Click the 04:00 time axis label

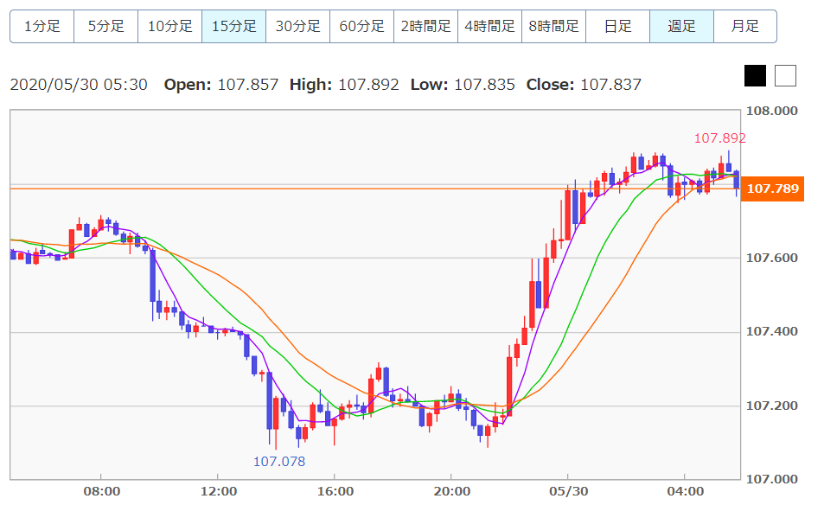click(685, 491)
